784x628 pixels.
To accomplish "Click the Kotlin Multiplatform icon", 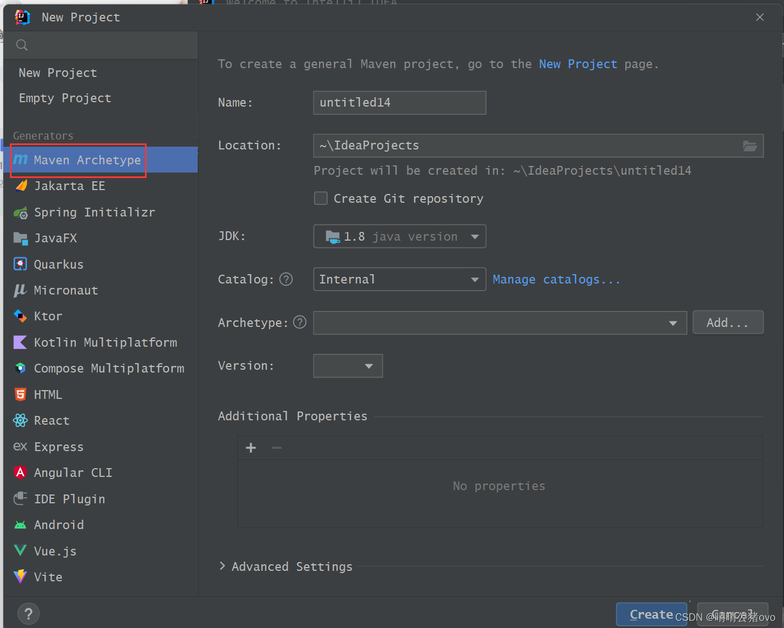I will 20,342.
